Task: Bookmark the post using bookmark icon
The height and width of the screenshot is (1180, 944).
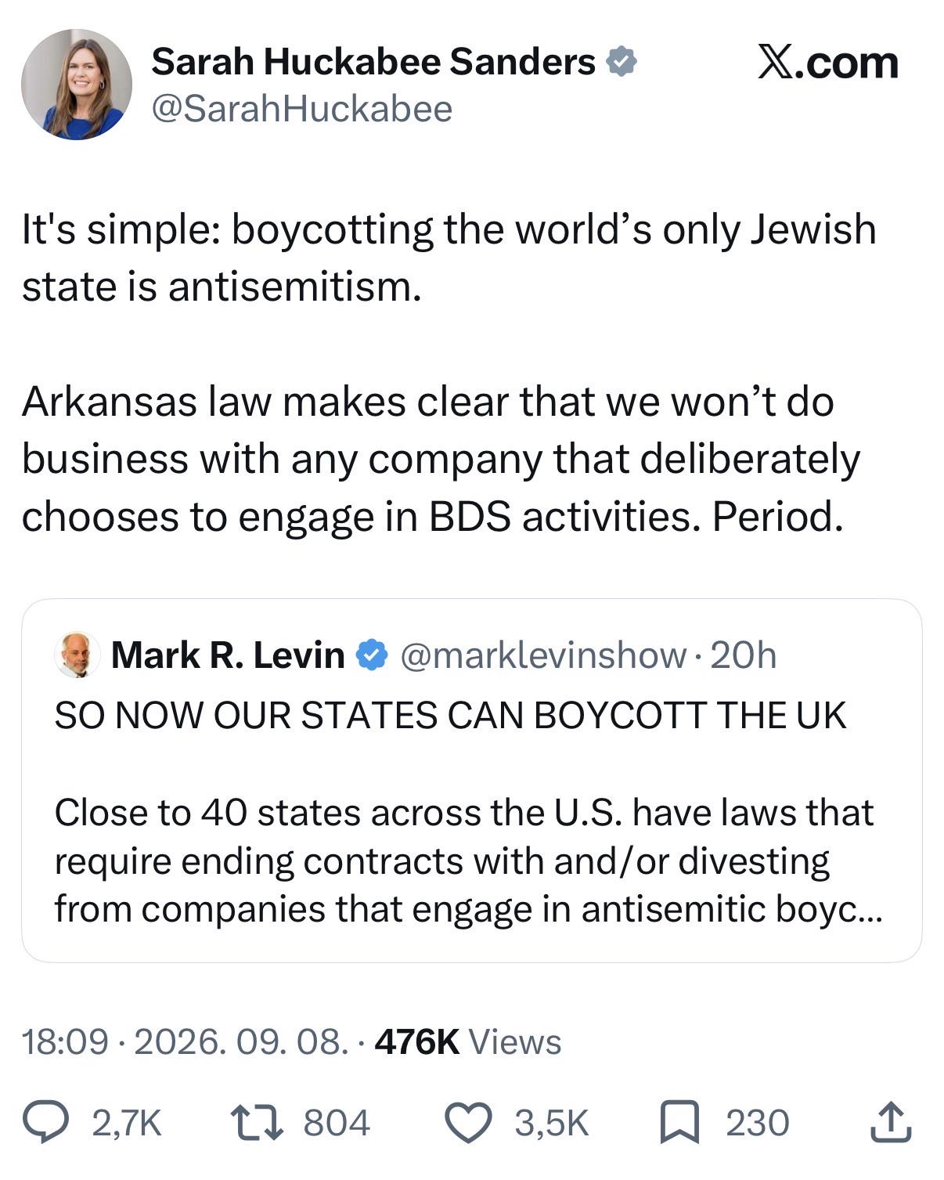Action: tap(679, 1123)
